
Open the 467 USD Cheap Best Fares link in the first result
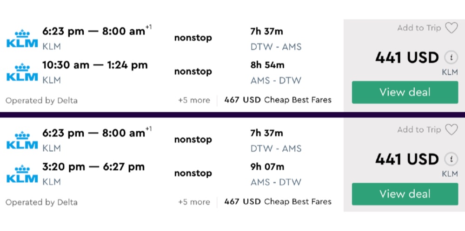click(278, 100)
